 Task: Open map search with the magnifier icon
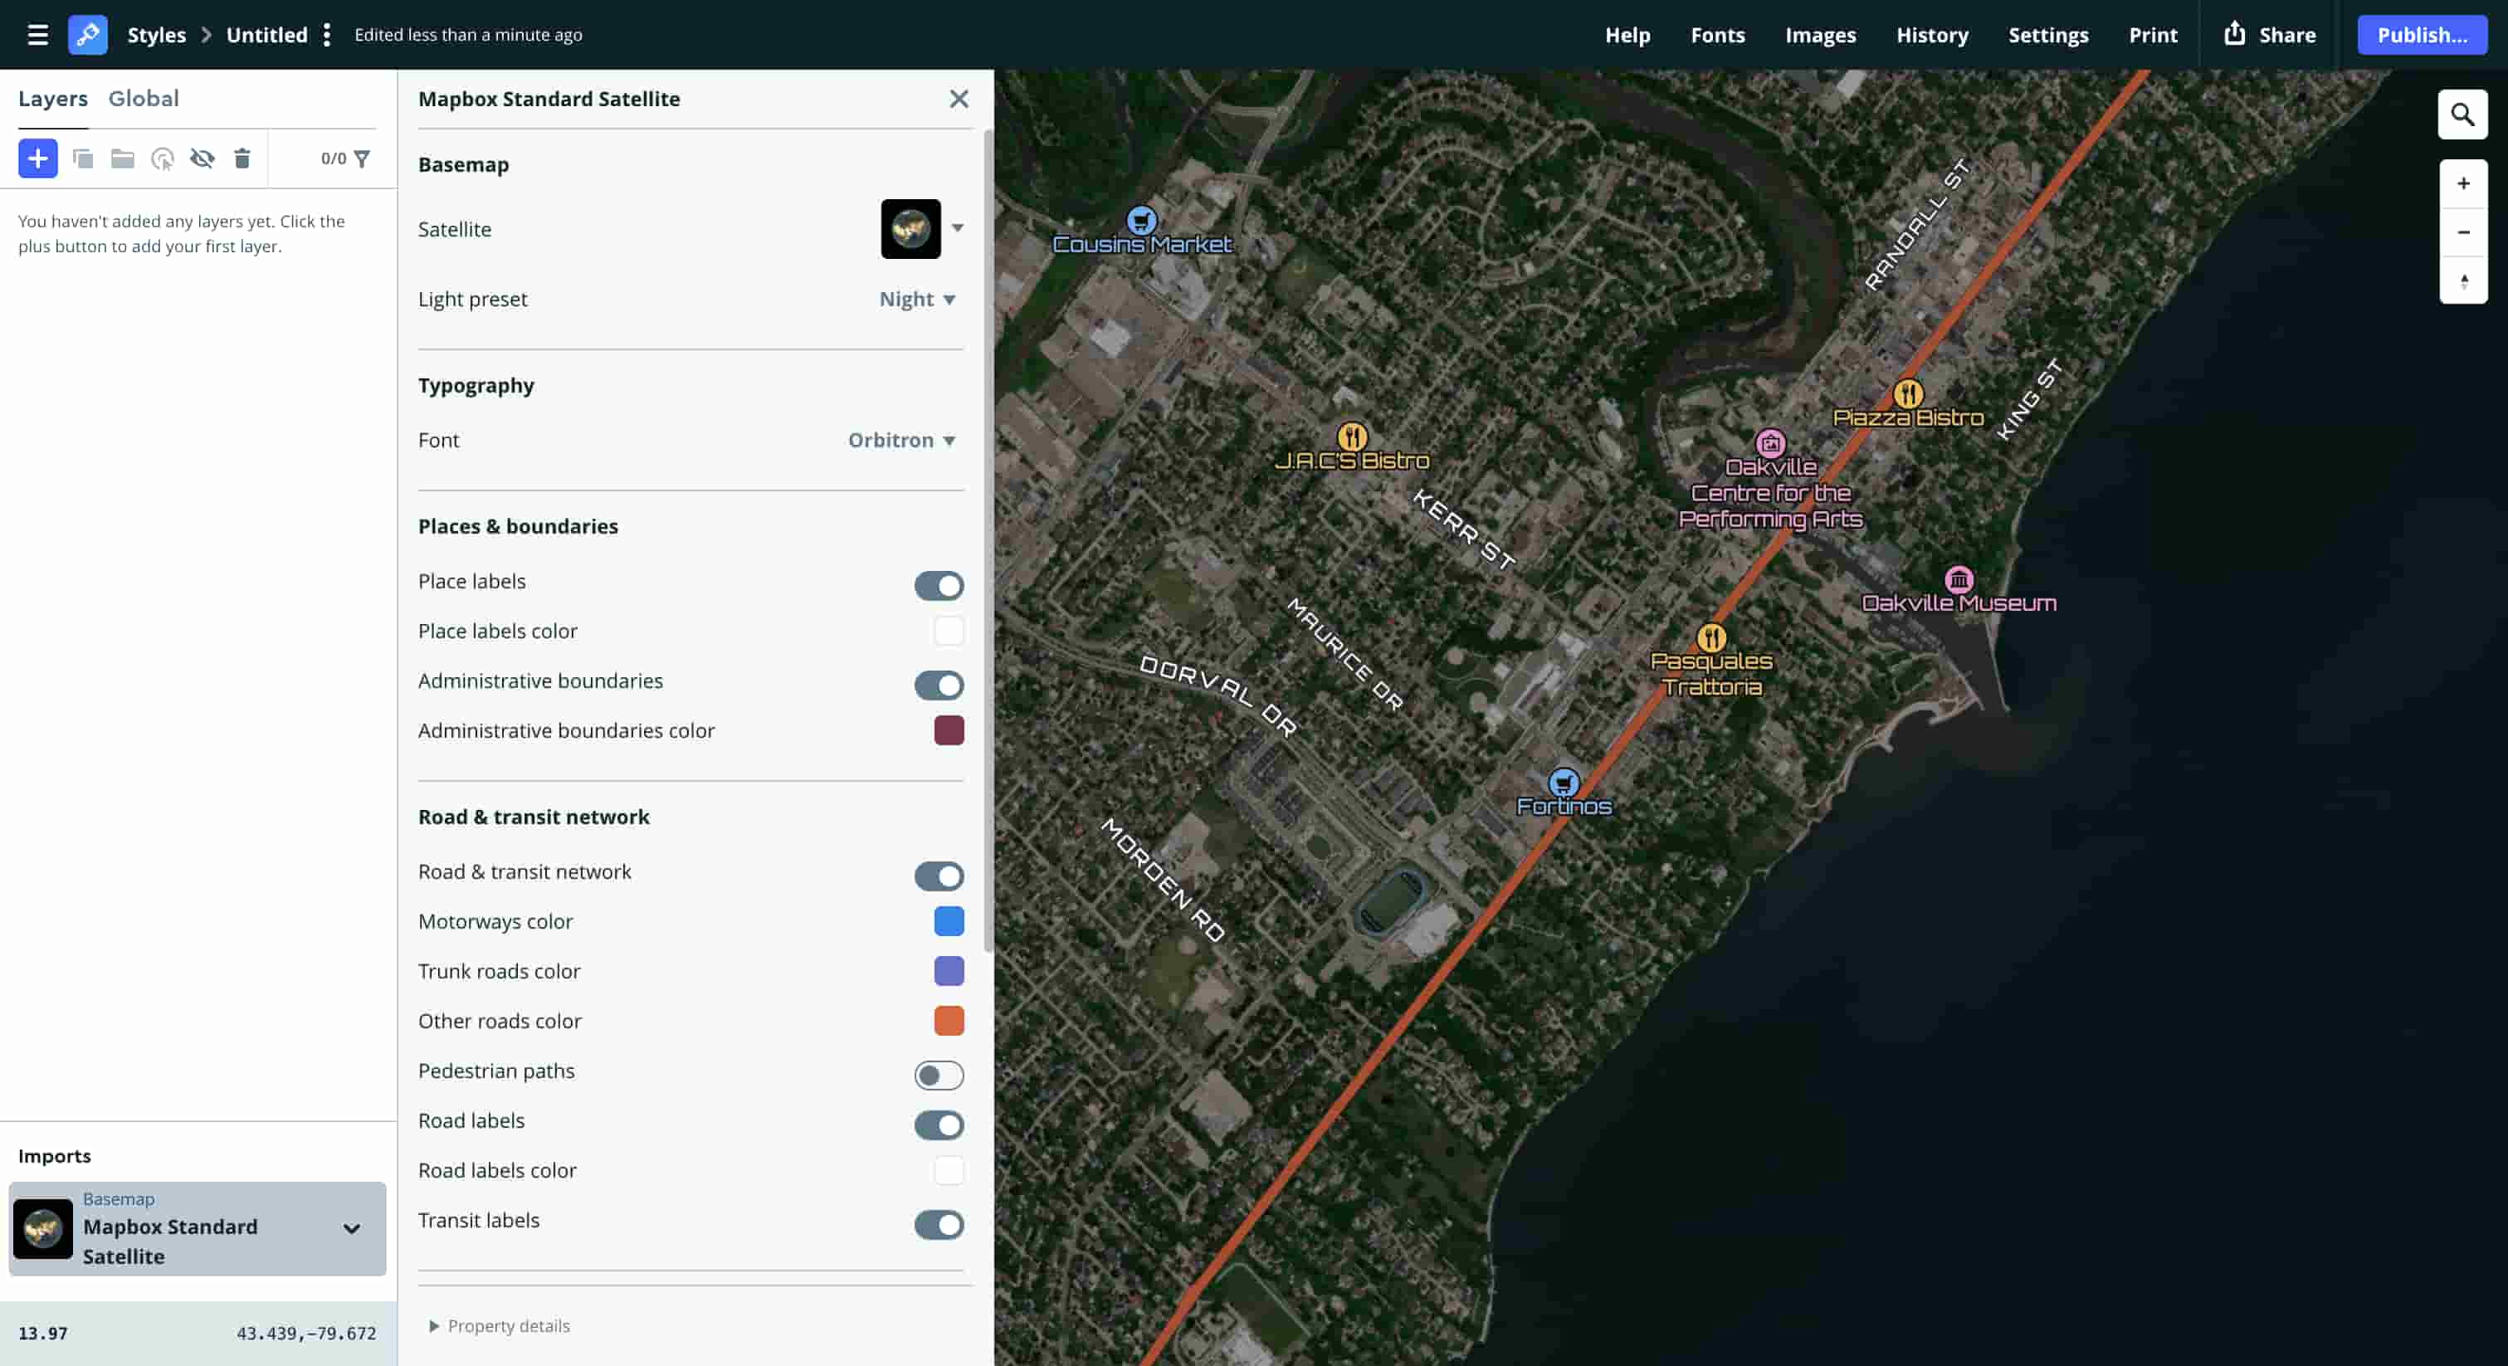[2463, 114]
